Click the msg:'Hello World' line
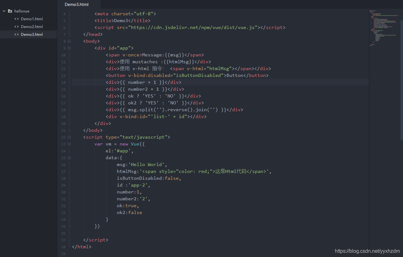Screen dimensions: 403x257 (x=142, y=164)
